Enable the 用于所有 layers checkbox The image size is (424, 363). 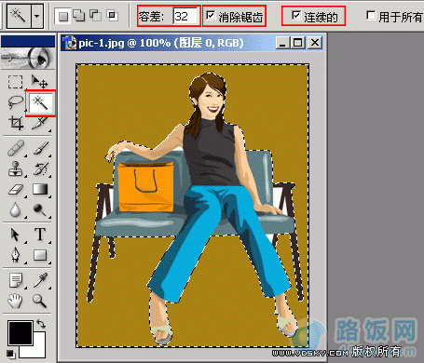click(371, 15)
